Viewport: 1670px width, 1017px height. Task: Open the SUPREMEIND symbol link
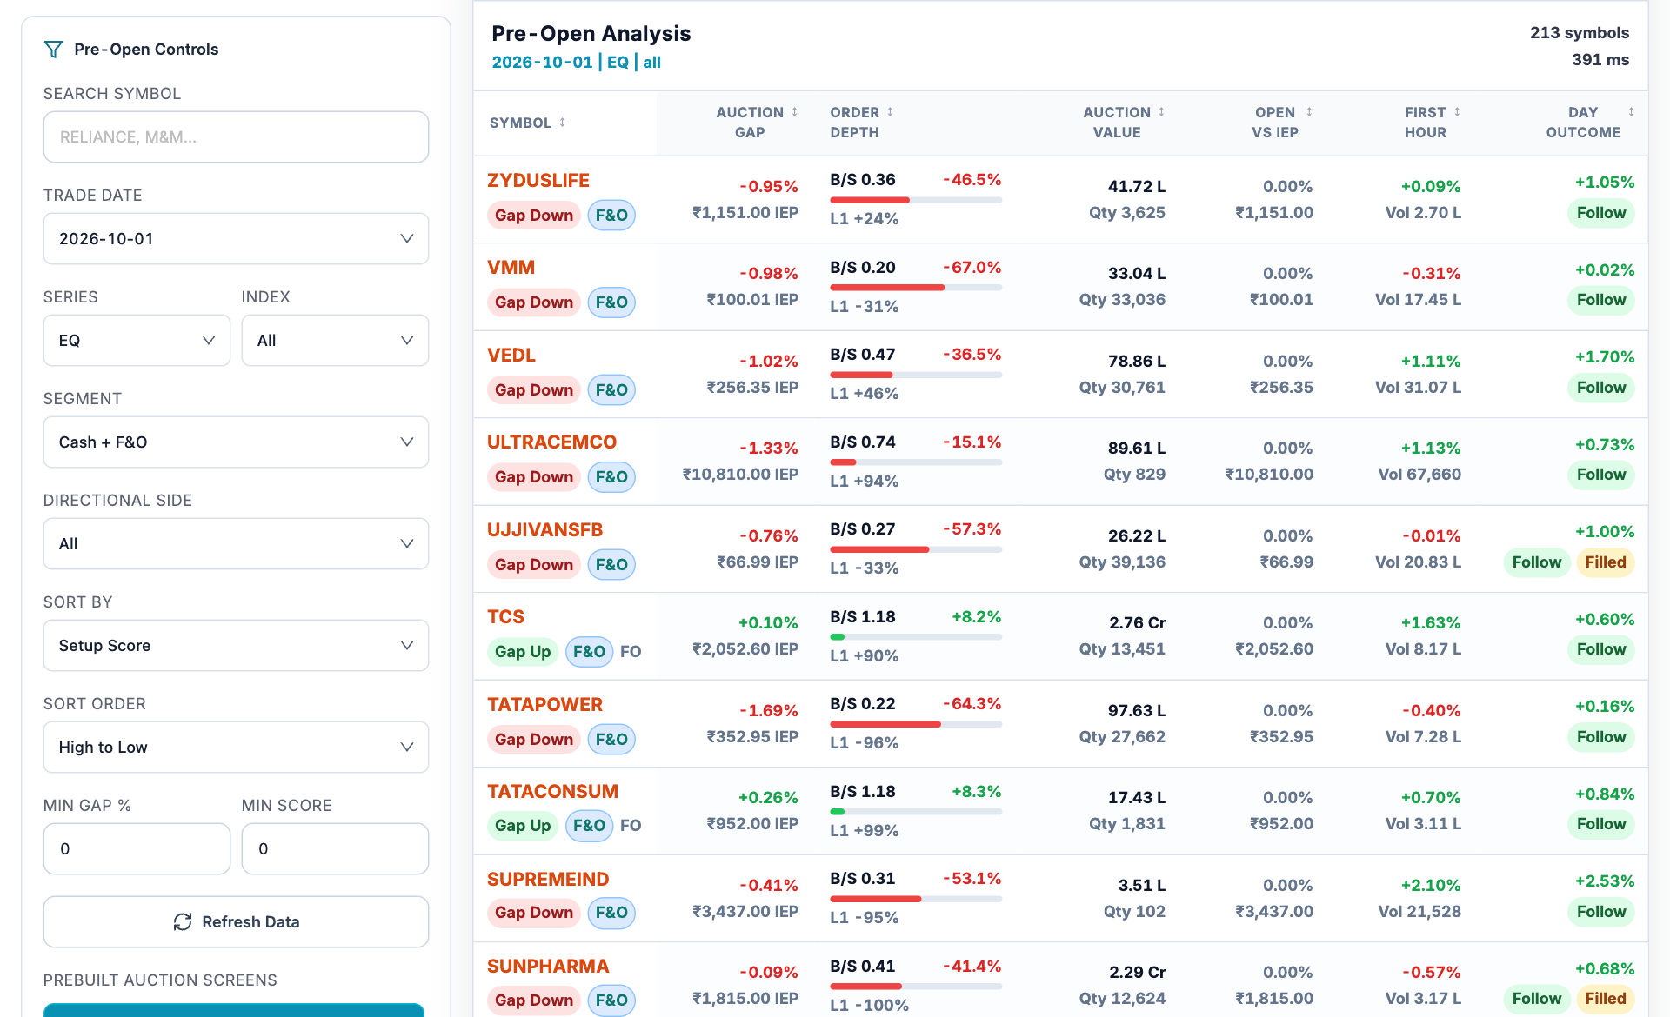[548, 879]
